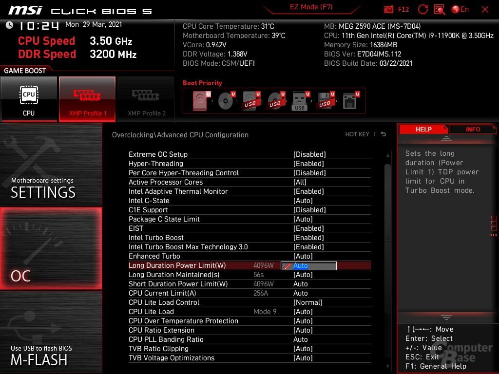Toggle Intel Turbo Boost Max Technology 3.0
The width and height of the screenshot is (499, 374).
pyautogui.click(x=308, y=247)
